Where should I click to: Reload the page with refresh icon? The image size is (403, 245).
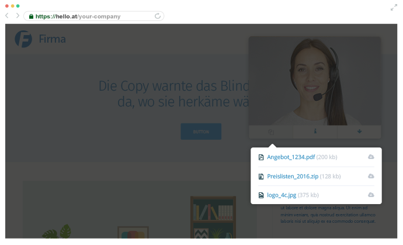[158, 16]
